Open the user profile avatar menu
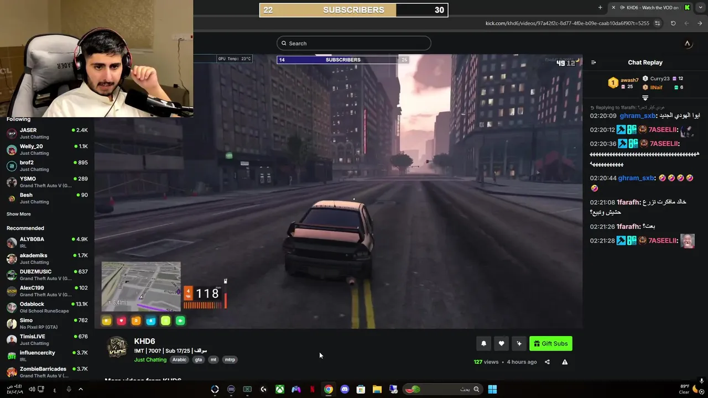708x398 pixels. tap(688, 44)
